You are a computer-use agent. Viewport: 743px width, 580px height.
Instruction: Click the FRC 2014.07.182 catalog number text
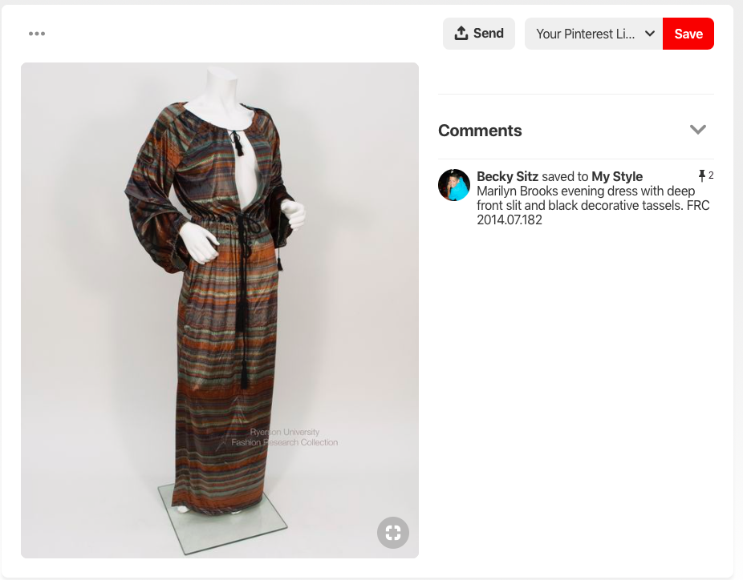point(593,212)
